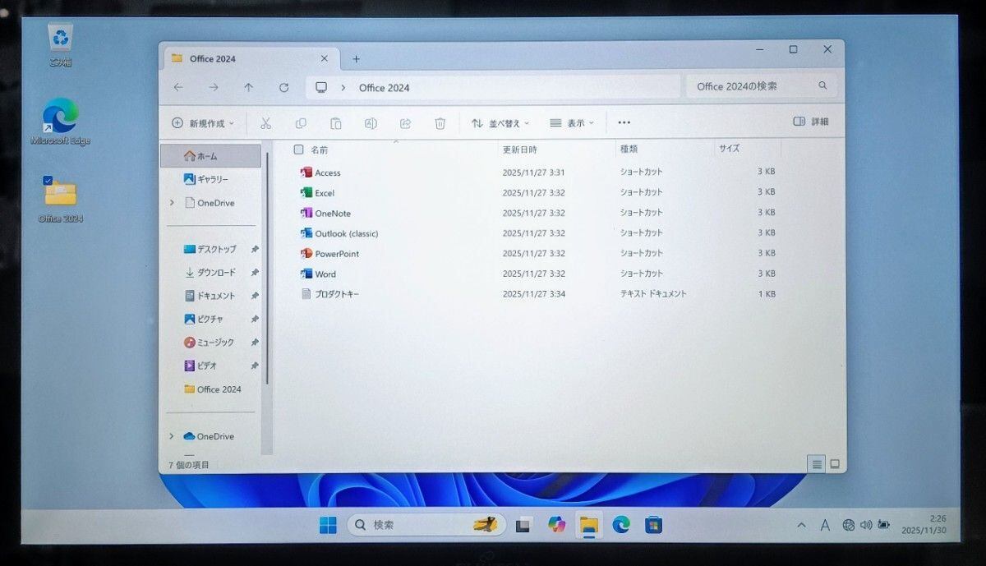This screenshot has width=986, height=566.
Task: Click the Paste clipboard icon
Action: [x=335, y=123]
